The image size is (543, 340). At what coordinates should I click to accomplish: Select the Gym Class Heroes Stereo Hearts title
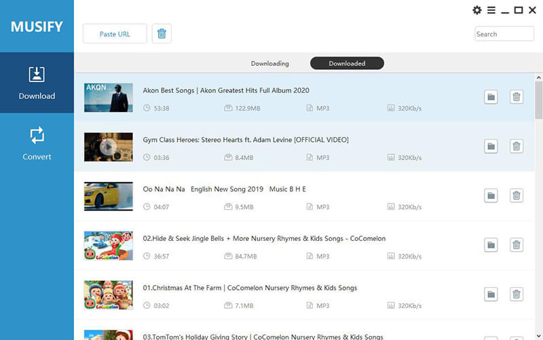click(x=246, y=140)
